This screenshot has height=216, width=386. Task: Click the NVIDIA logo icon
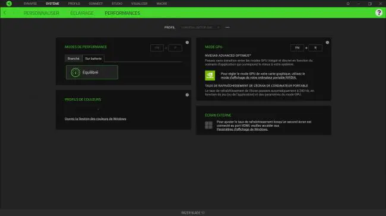tap(210, 75)
